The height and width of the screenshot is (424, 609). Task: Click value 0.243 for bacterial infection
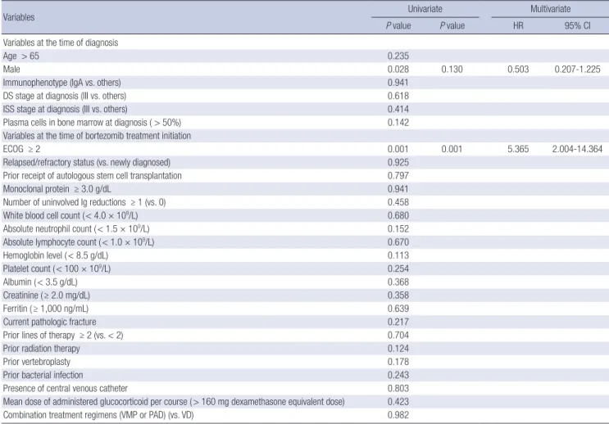point(398,375)
